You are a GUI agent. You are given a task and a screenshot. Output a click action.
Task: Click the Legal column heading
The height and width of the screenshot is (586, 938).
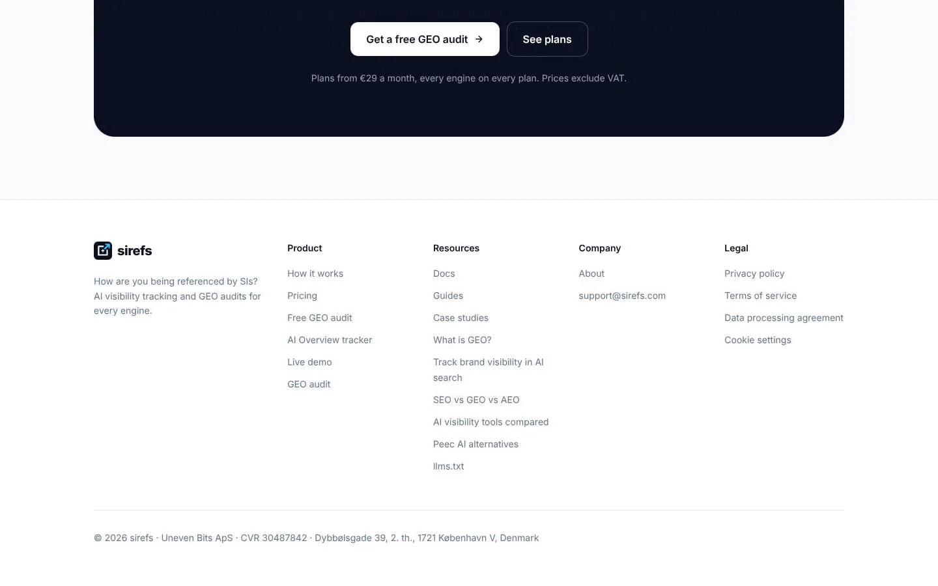736,248
